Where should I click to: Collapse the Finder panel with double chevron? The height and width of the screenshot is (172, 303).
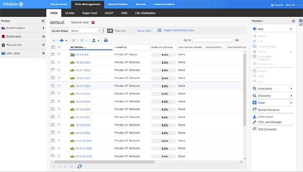point(43,21)
